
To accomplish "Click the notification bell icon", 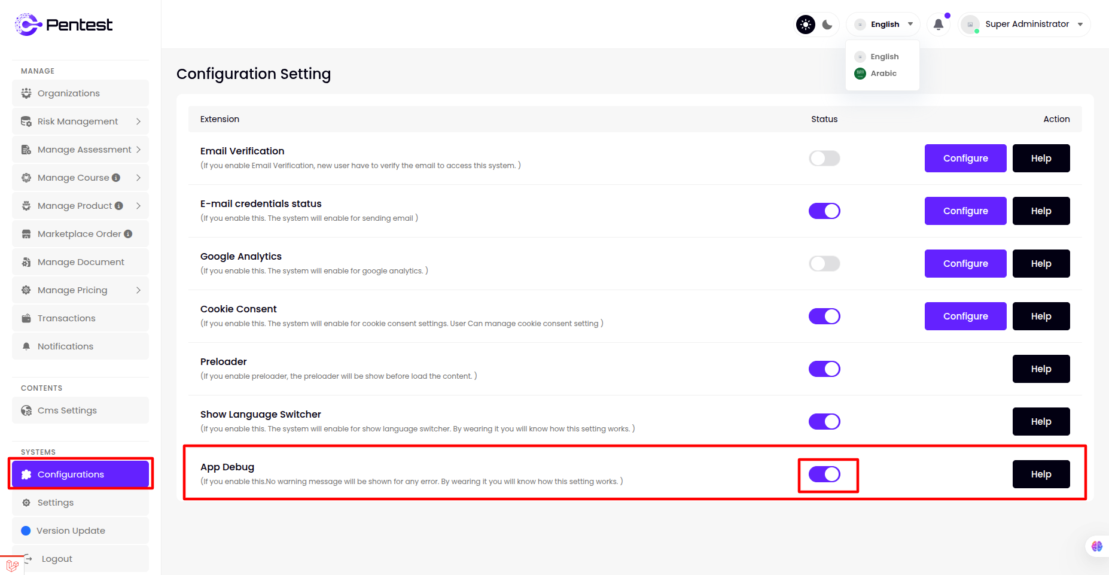I will [x=938, y=25].
